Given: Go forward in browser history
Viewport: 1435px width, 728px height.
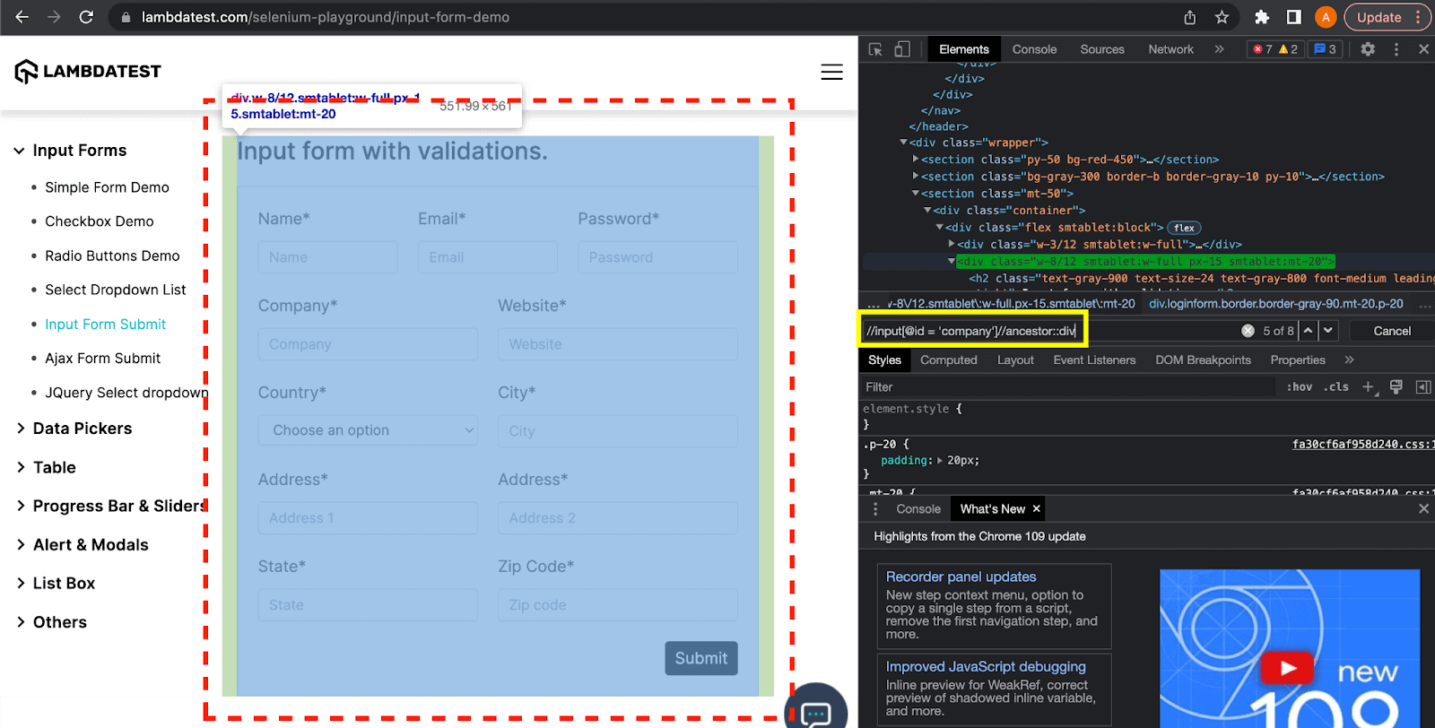Looking at the screenshot, I should (54, 17).
